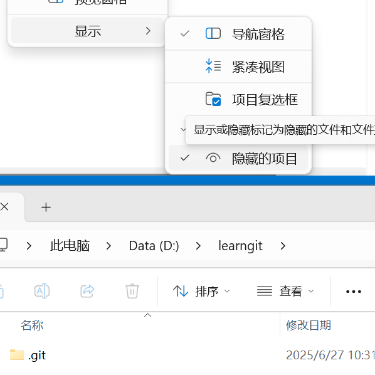Toggle 导航窗格 navigation pane option

238,34
